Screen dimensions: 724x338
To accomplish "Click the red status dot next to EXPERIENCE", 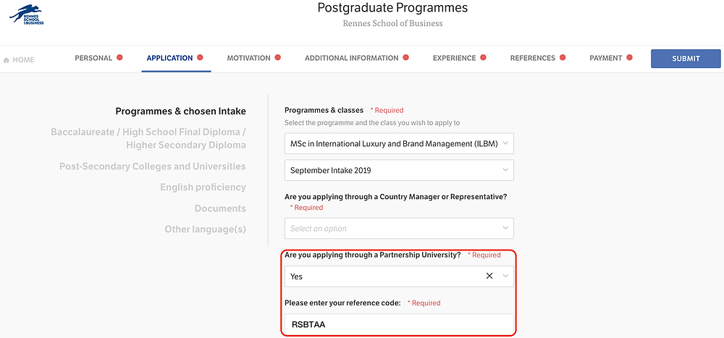I will click(x=483, y=58).
